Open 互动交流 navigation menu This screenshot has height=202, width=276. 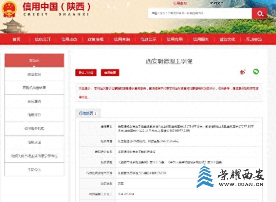(x=254, y=39)
